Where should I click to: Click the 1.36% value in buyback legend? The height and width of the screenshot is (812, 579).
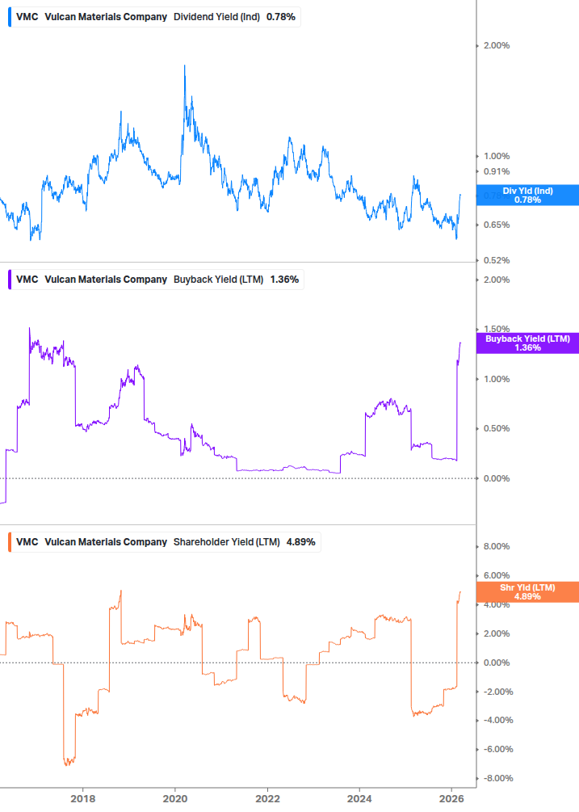pos(284,279)
